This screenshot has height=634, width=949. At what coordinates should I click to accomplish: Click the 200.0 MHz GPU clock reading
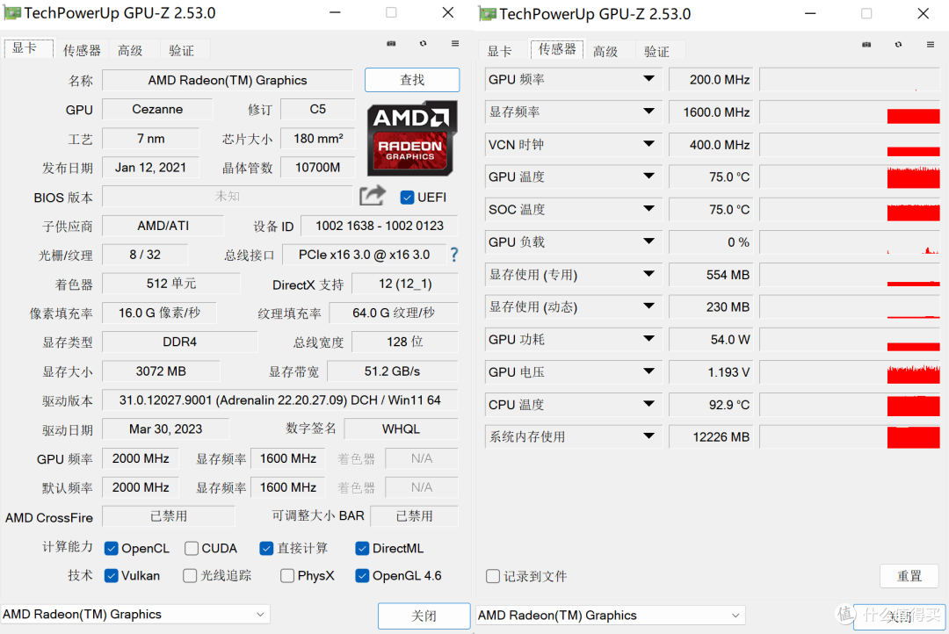coord(711,79)
